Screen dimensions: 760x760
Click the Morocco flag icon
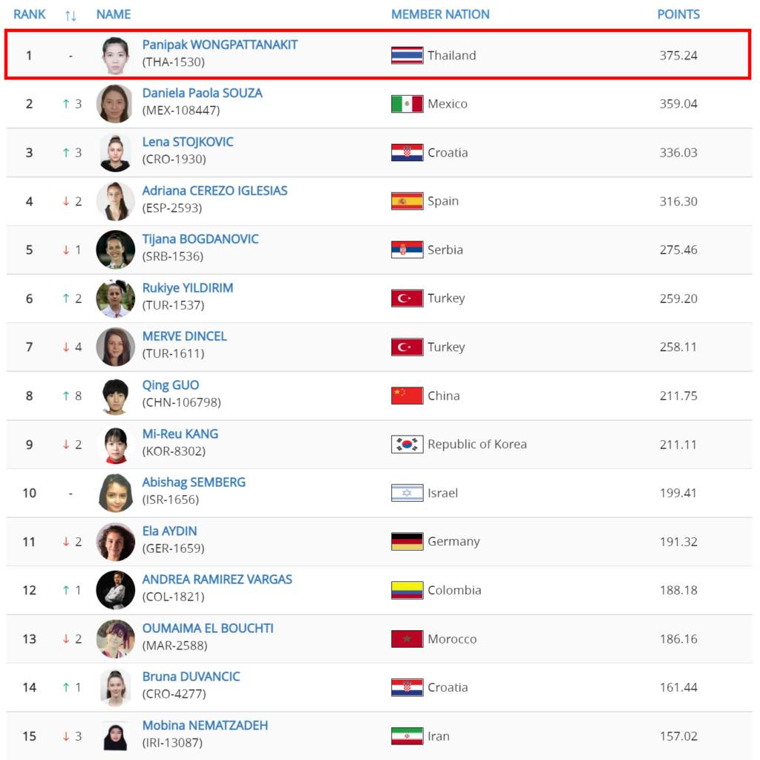point(407,639)
